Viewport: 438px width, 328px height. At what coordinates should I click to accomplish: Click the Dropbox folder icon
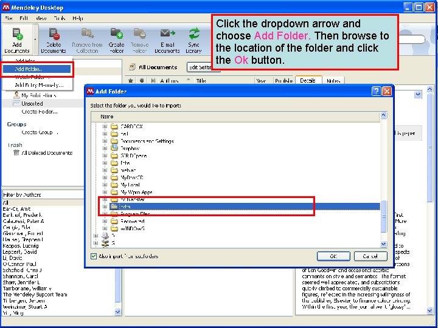114,148
